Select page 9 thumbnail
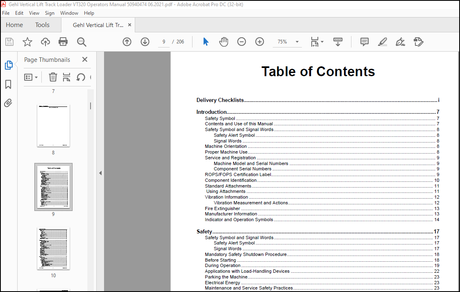This screenshot has height=292, width=460. (x=53, y=187)
